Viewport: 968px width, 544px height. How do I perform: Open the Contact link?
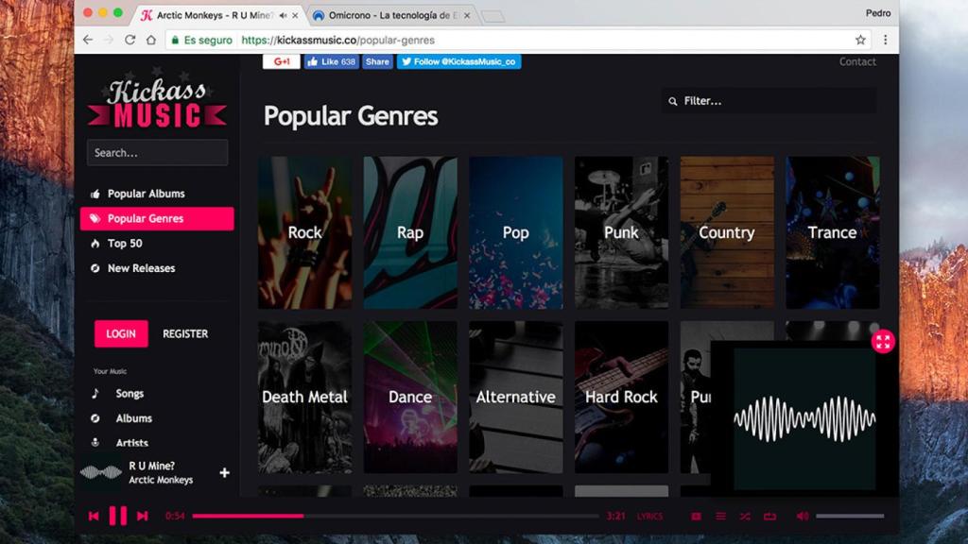[x=856, y=61]
